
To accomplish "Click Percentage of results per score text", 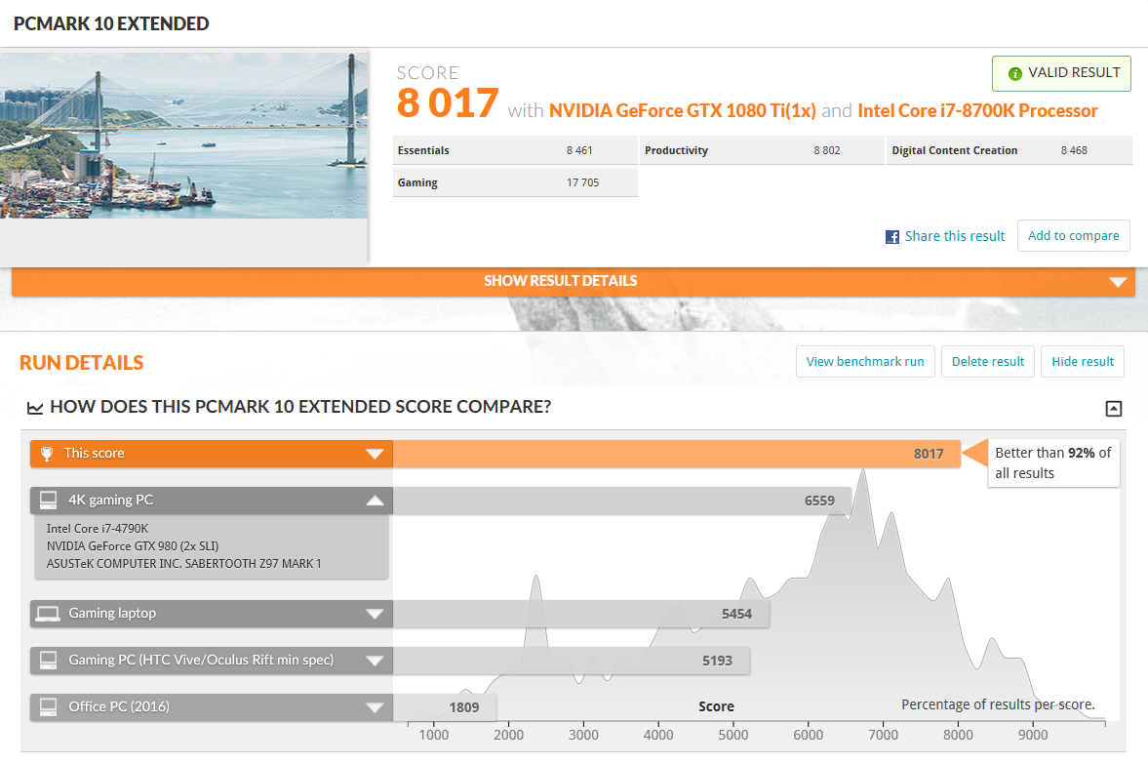I will point(998,704).
